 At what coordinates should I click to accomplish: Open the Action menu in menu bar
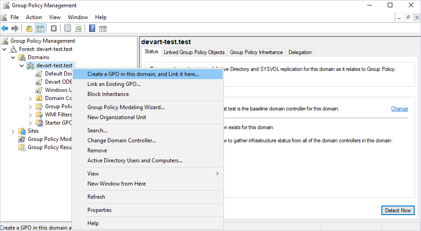[34, 17]
